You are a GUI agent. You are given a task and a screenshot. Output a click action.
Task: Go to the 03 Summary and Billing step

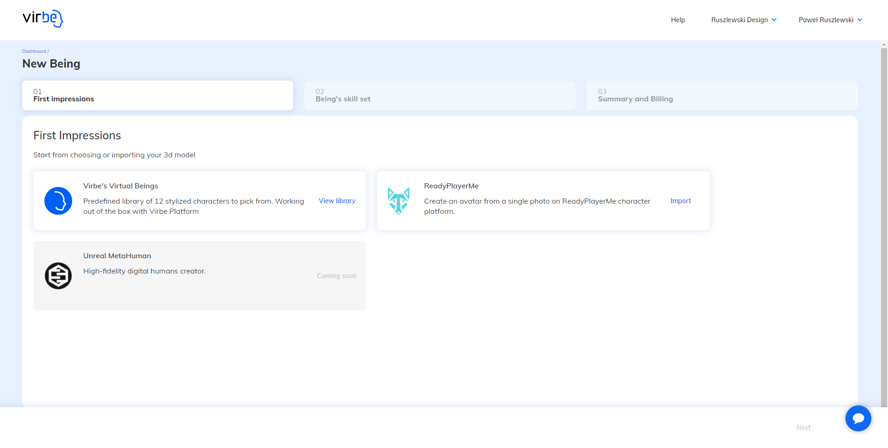[722, 95]
